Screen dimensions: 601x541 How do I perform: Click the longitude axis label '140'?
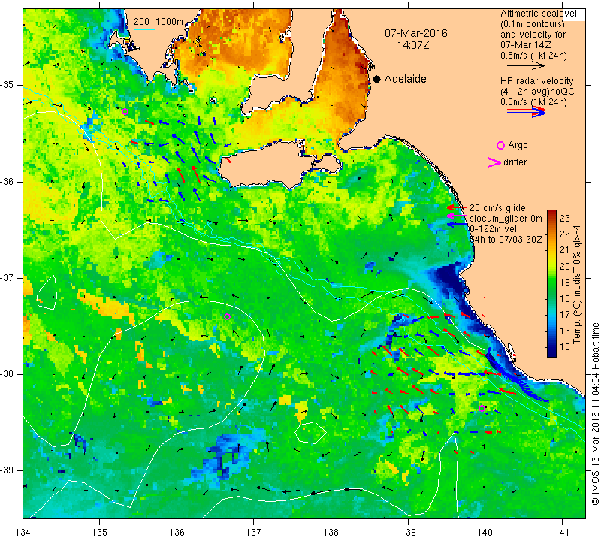pos(485,532)
